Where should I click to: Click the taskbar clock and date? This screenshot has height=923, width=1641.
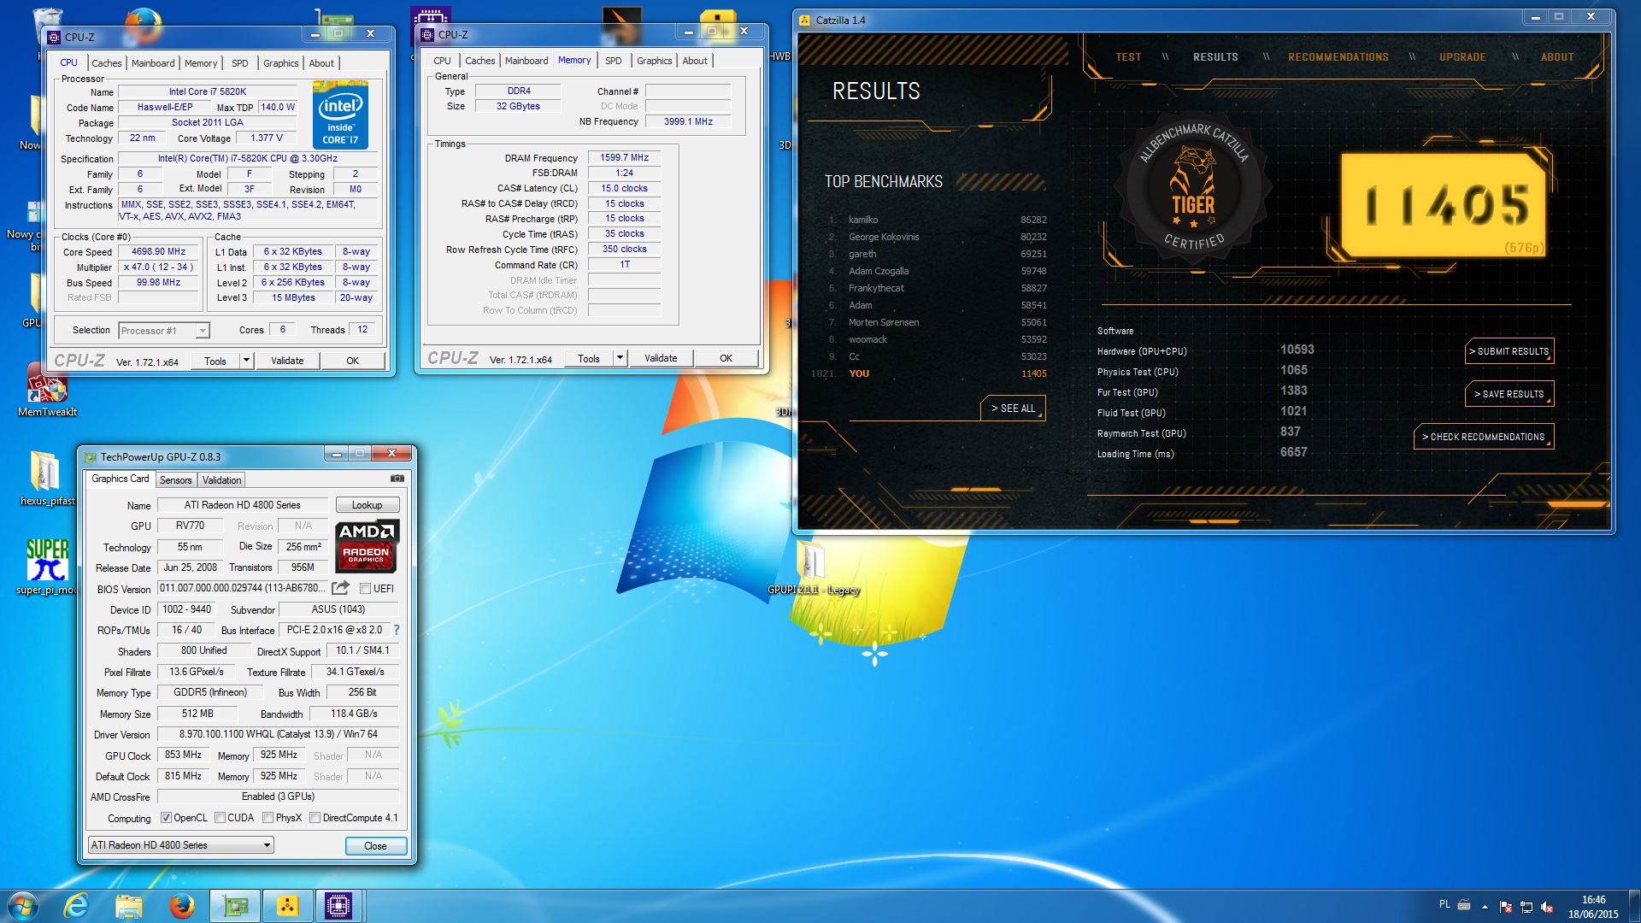[1593, 907]
